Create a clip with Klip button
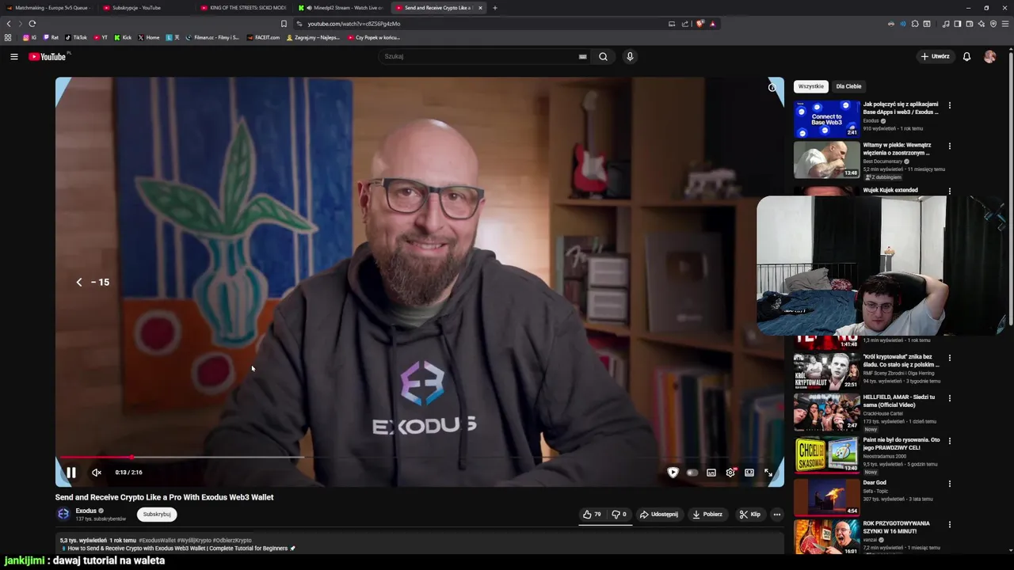The height and width of the screenshot is (570, 1014). pos(749,514)
